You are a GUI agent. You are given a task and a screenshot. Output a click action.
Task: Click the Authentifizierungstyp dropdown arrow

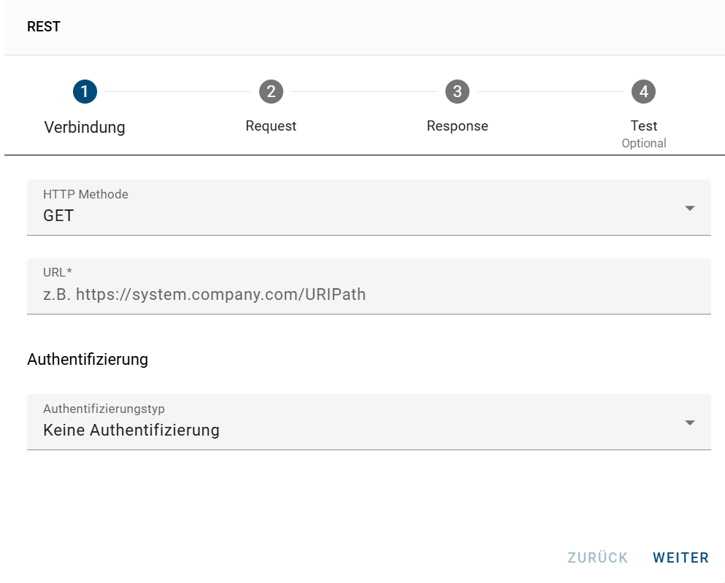pyautogui.click(x=689, y=422)
